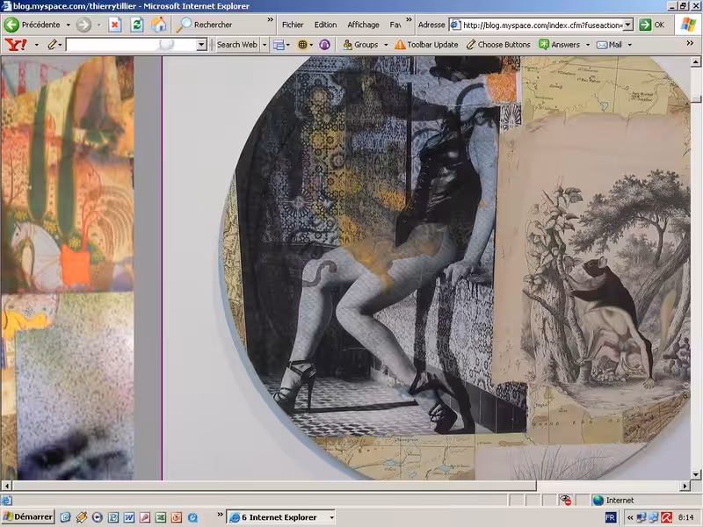
Task: Click the Choose Buttons option
Action: click(x=498, y=45)
